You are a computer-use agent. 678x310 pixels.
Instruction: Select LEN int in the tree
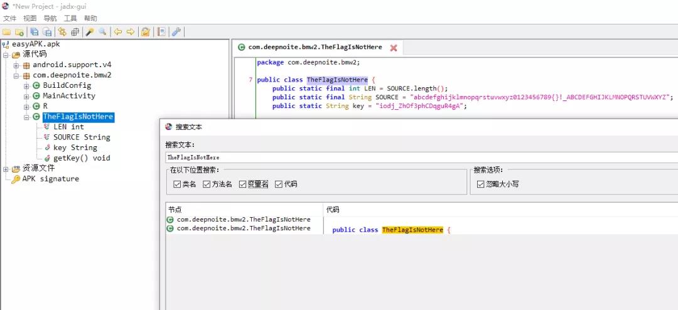coord(68,127)
